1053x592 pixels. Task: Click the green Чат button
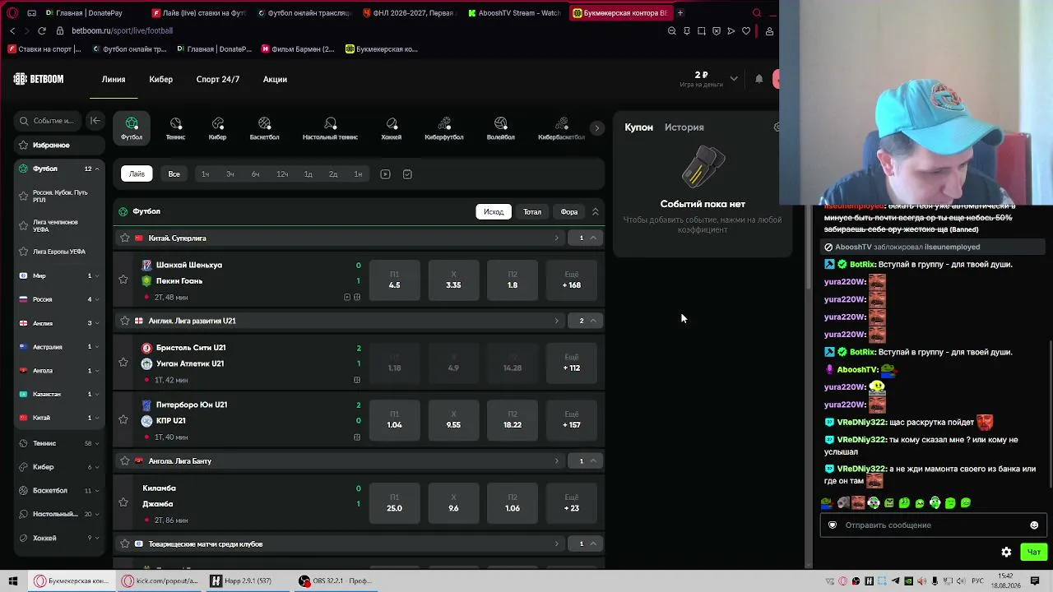tap(1033, 553)
